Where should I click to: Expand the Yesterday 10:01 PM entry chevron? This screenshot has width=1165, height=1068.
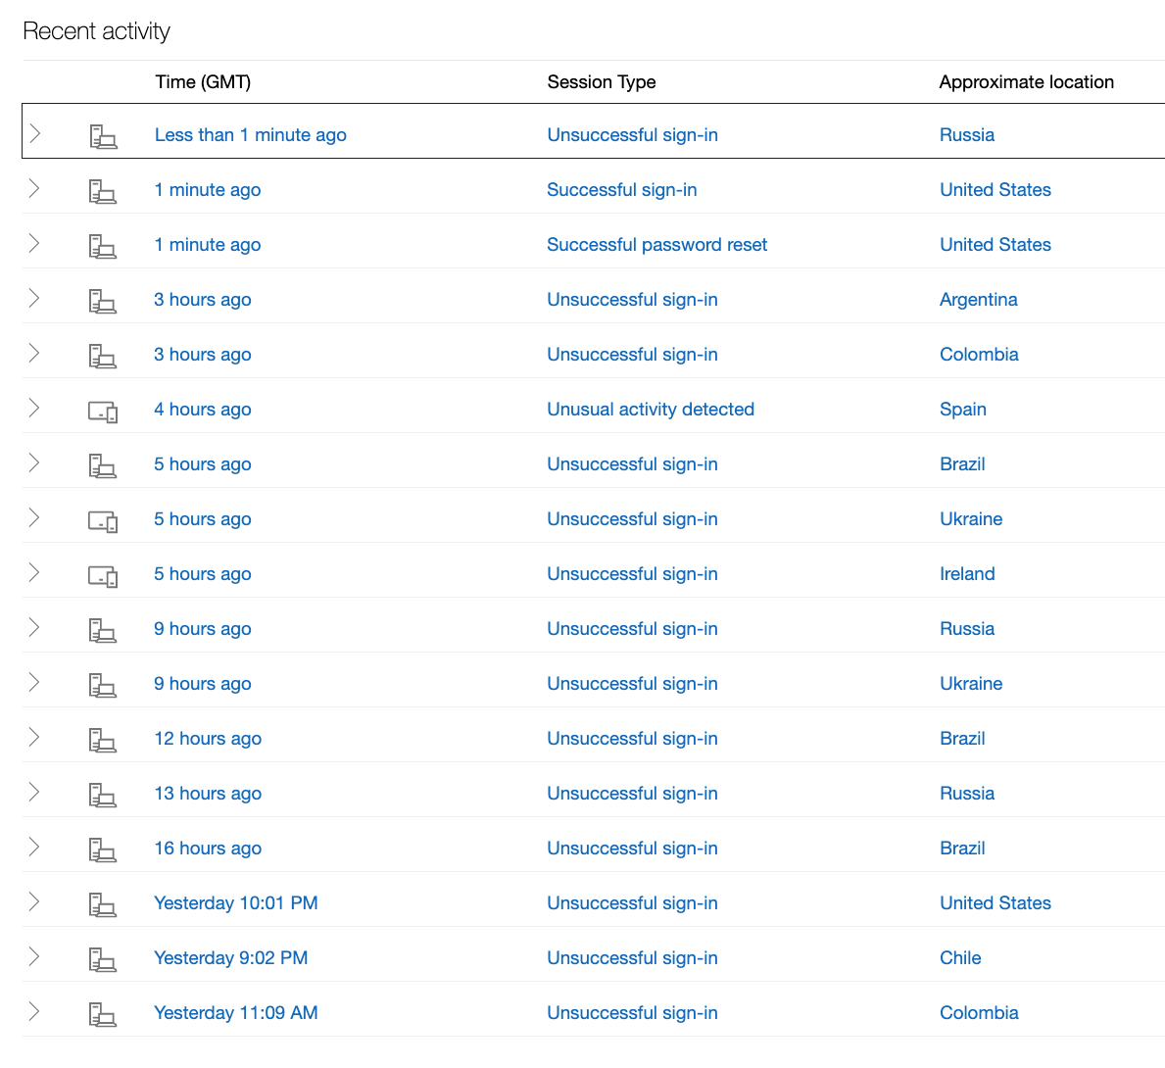(35, 901)
